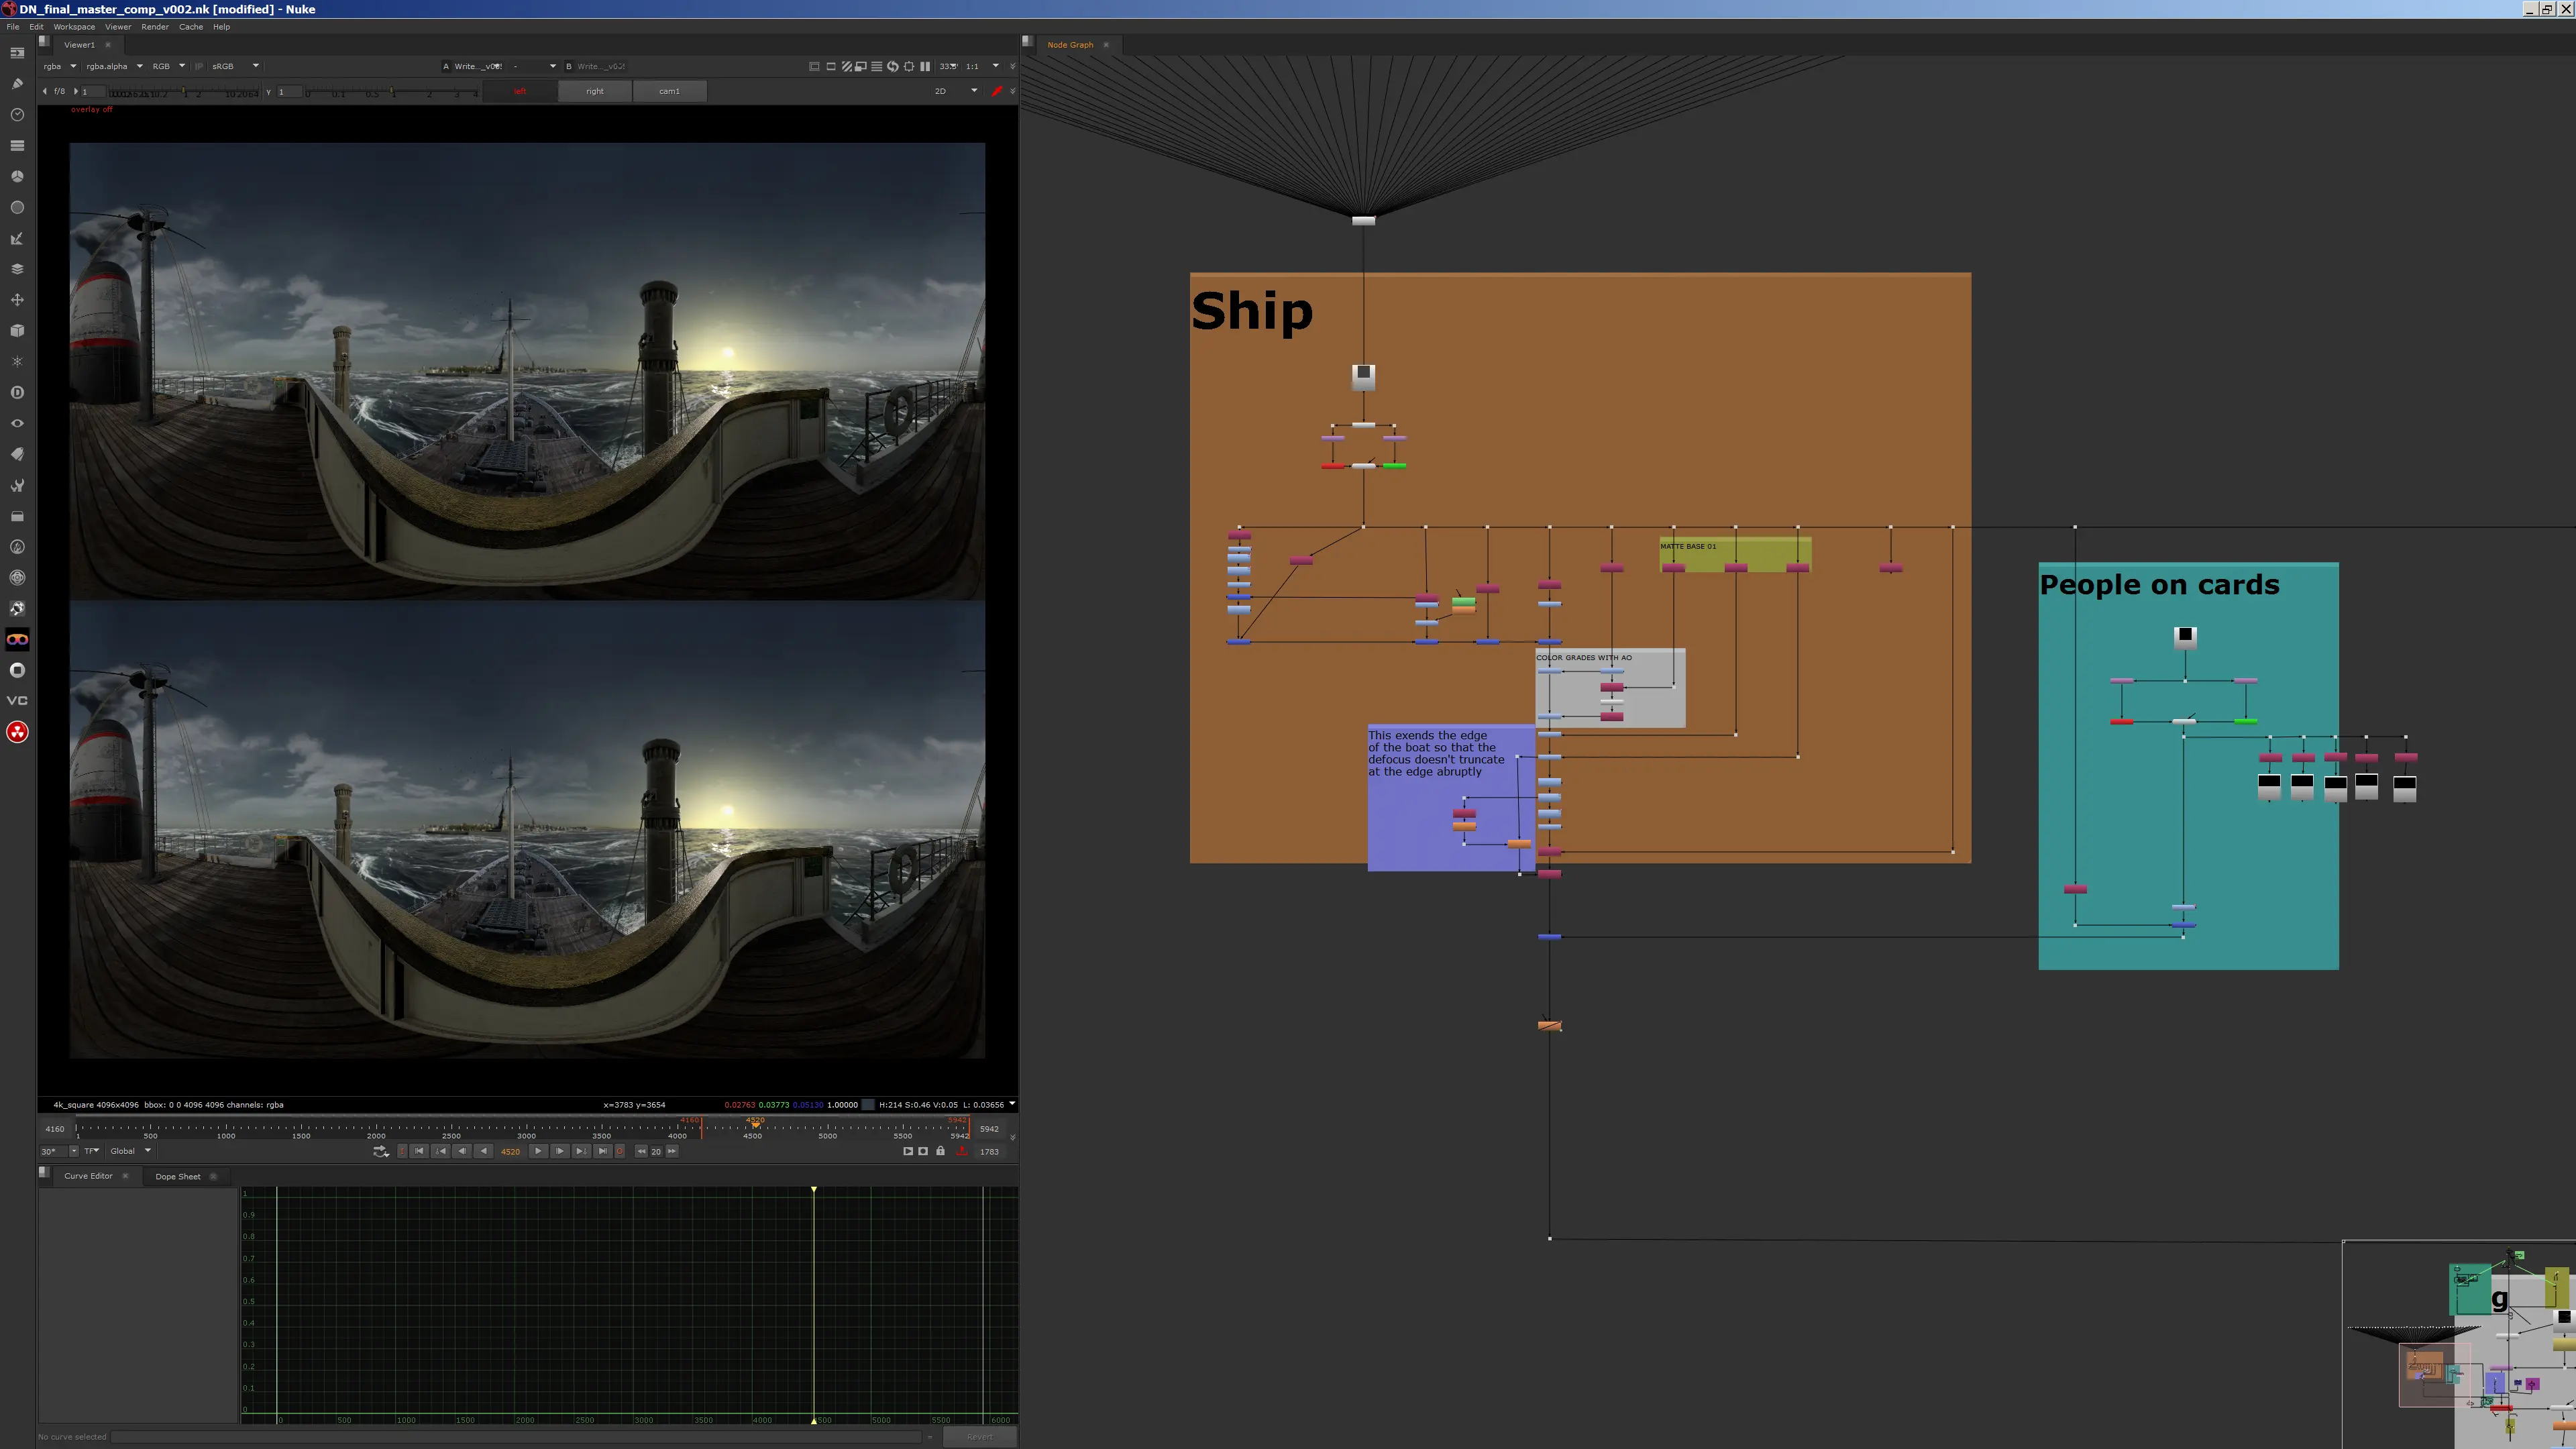Click the Revert button in curve editor
This screenshot has height=1449, width=2576.
[x=980, y=1437]
